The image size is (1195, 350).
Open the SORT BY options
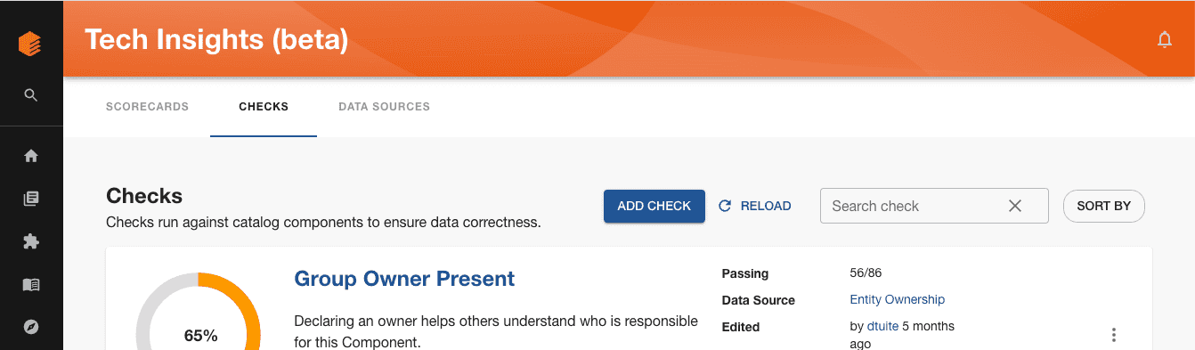[1104, 206]
